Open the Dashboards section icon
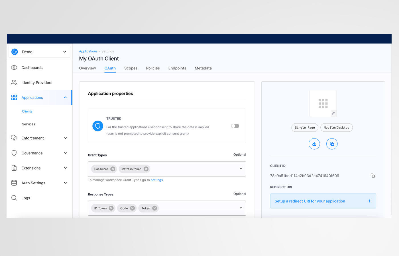Image resolution: width=399 pixels, height=256 pixels. 14,67
